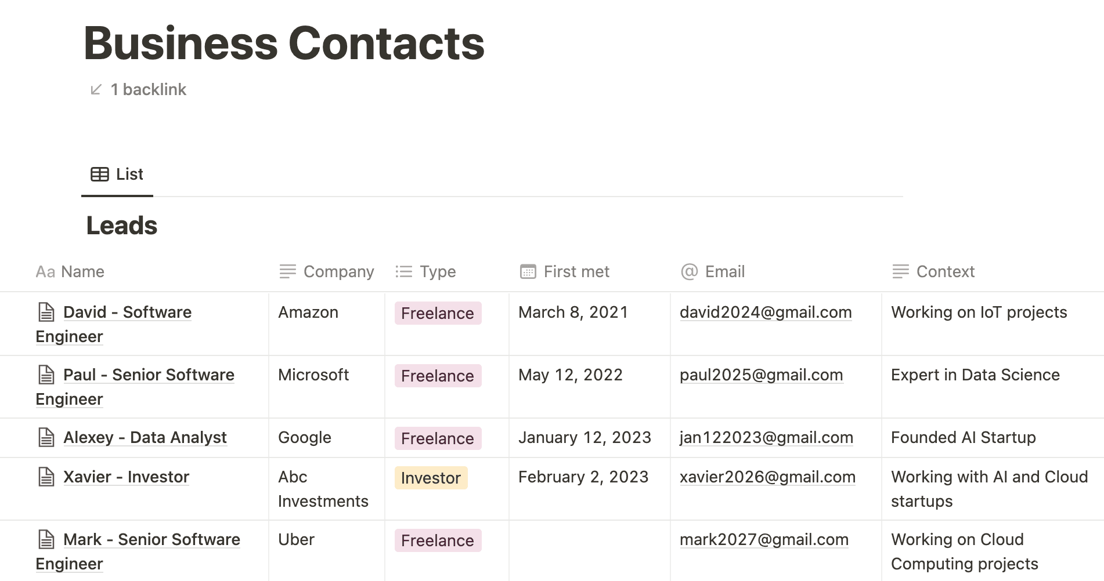
Task: Click the backlink arrow icon
Action: (x=96, y=89)
